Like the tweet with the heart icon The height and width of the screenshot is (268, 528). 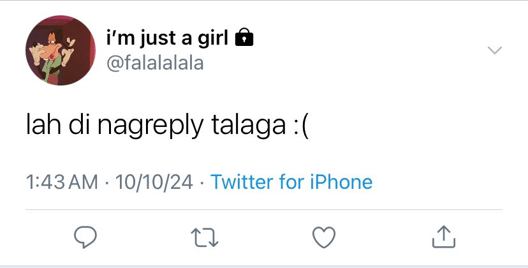tap(324, 237)
